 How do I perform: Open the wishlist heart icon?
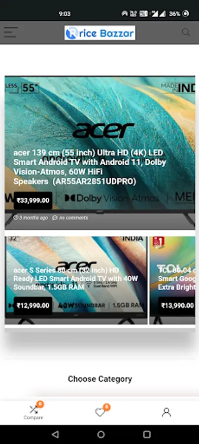pos(100,412)
